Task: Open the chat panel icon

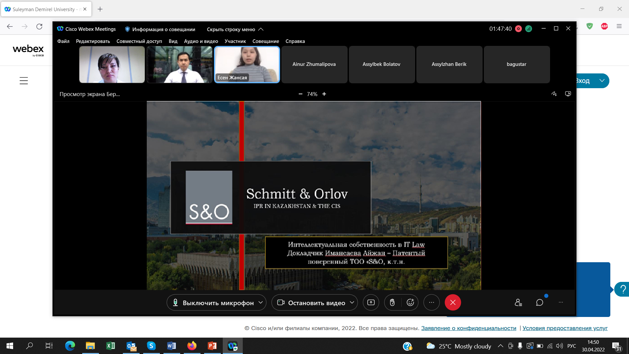Action: point(540,303)
